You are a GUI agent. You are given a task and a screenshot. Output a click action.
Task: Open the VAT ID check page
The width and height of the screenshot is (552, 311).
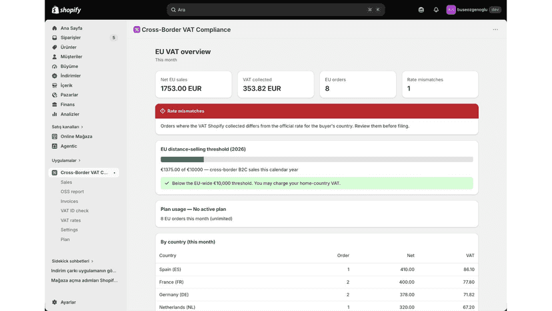[75, 211]
